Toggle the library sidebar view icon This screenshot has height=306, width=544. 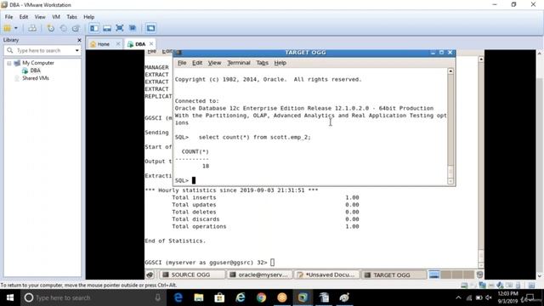click(94, 28)
